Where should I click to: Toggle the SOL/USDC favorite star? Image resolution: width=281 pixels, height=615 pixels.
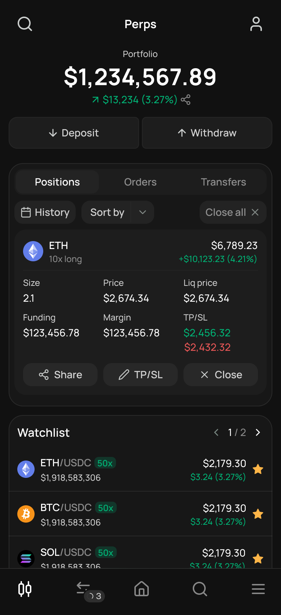click(258, 559)
